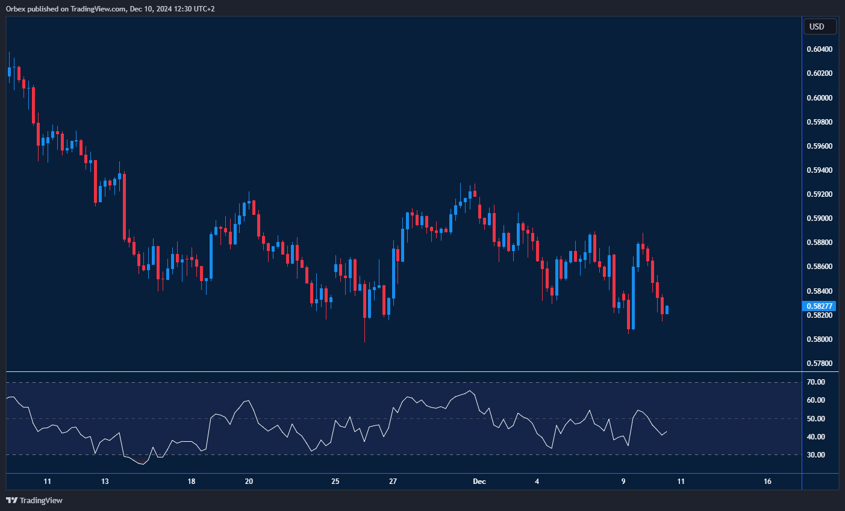The width and height of the screenshot is (845, 511).
Task: Click the Orbex published on TradingView.com header
Action: (110, 8)
